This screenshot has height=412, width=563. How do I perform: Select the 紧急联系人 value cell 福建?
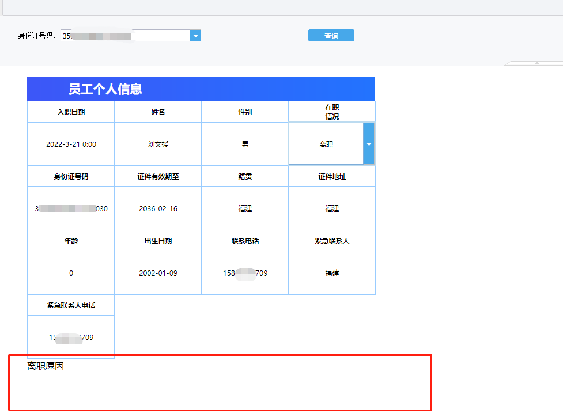point(332,273)
